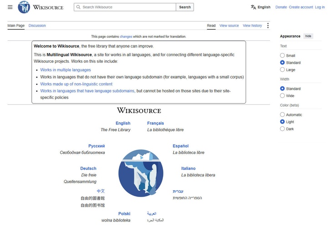Go to Deutsch Wikisource

pos(88,168)
